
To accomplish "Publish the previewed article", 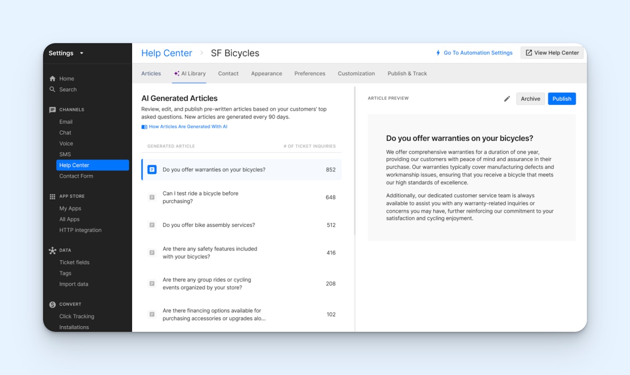I will point(561,99).
